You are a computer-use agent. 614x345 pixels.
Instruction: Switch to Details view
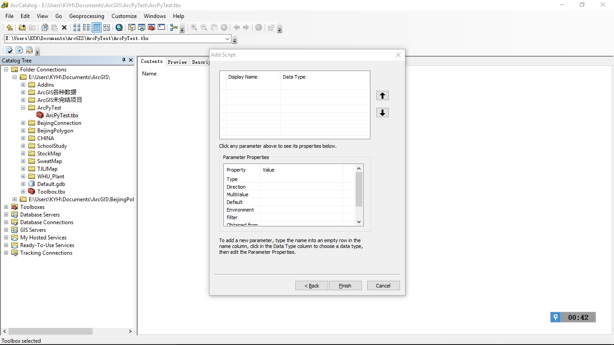(97, 27)
